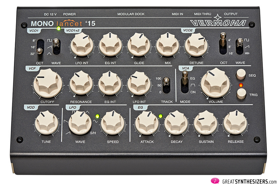The image size is (278, 185).
Task: Toggle the VCA MODE switch
Action: (x=185, y=82)
